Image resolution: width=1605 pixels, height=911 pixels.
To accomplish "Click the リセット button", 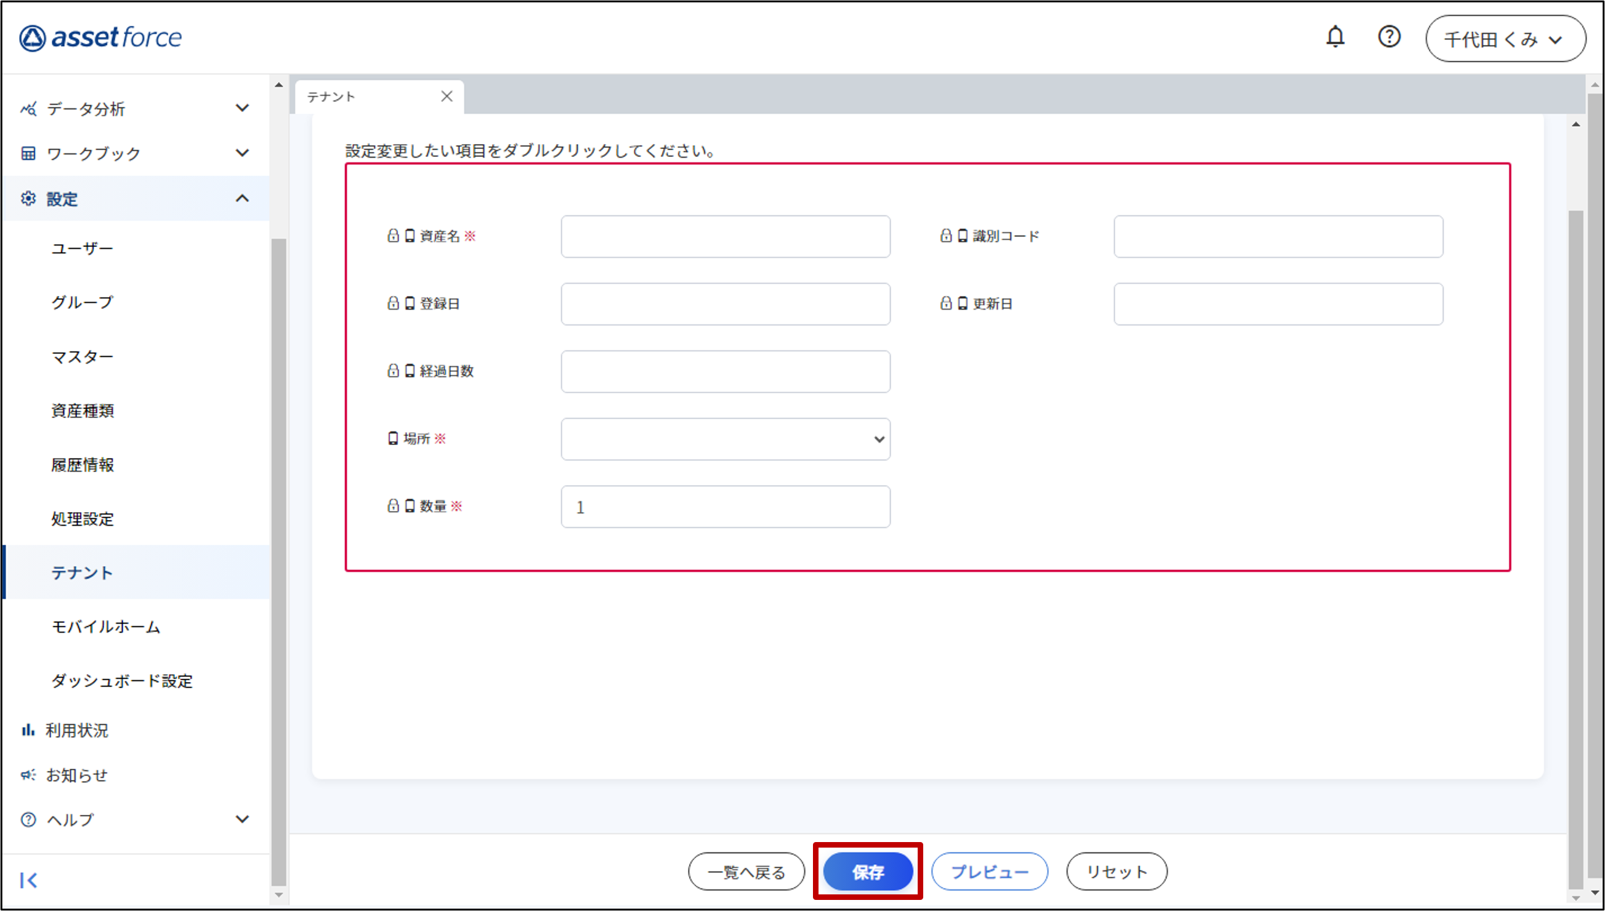I will [x=1116, y=871].
